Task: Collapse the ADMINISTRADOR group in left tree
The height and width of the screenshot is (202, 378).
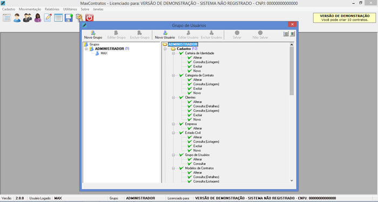Action: pos(86,49)
